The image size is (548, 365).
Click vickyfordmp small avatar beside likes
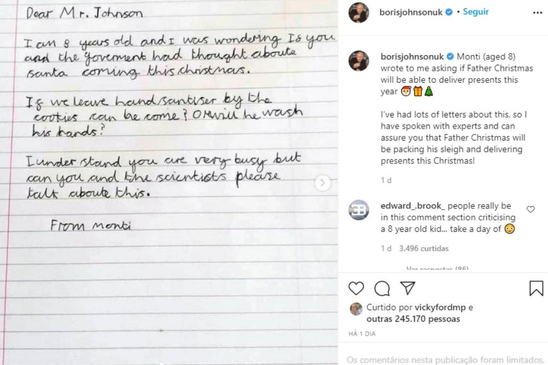click(356, 309)
